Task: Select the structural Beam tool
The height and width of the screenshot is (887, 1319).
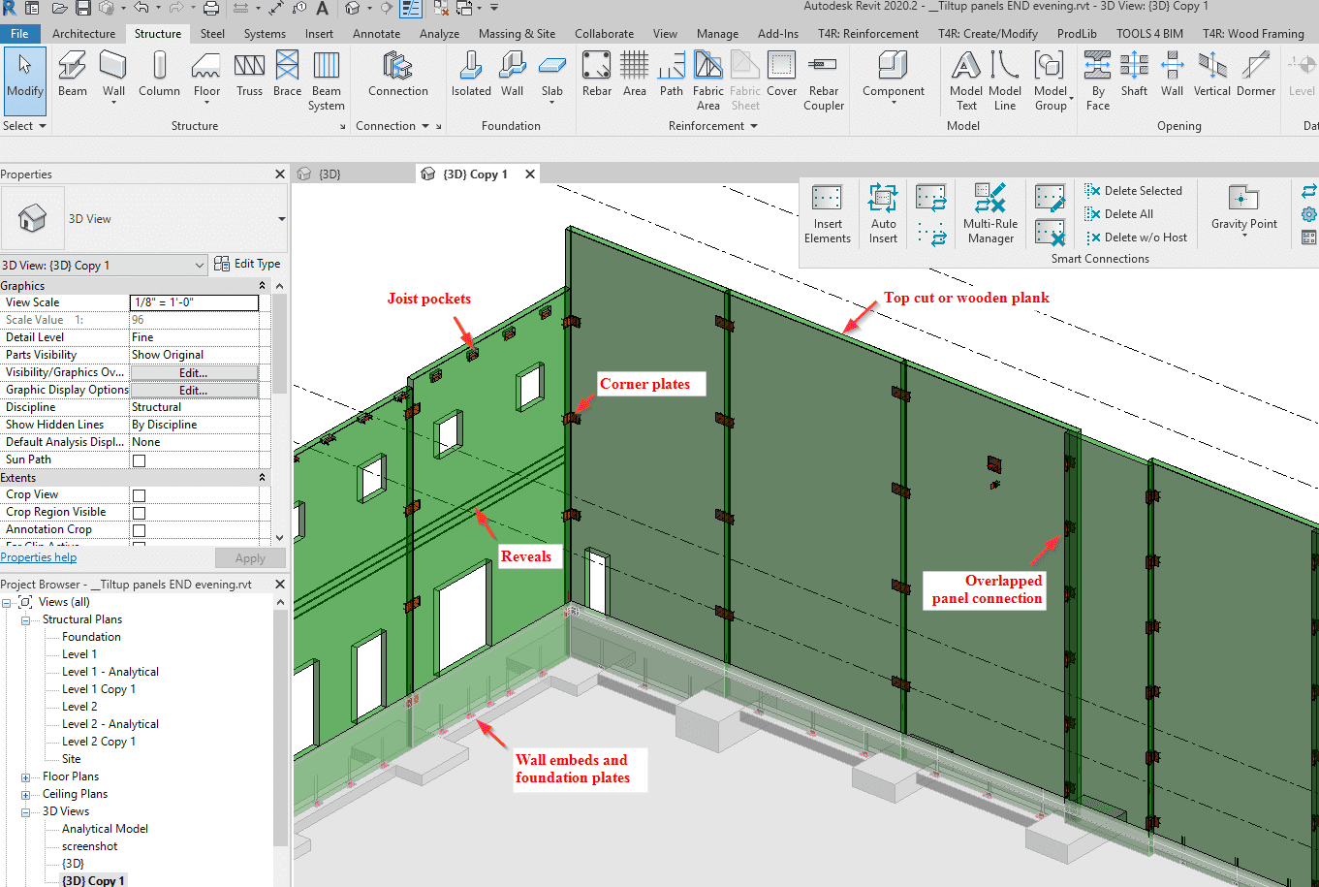Action: coord(73,75)
